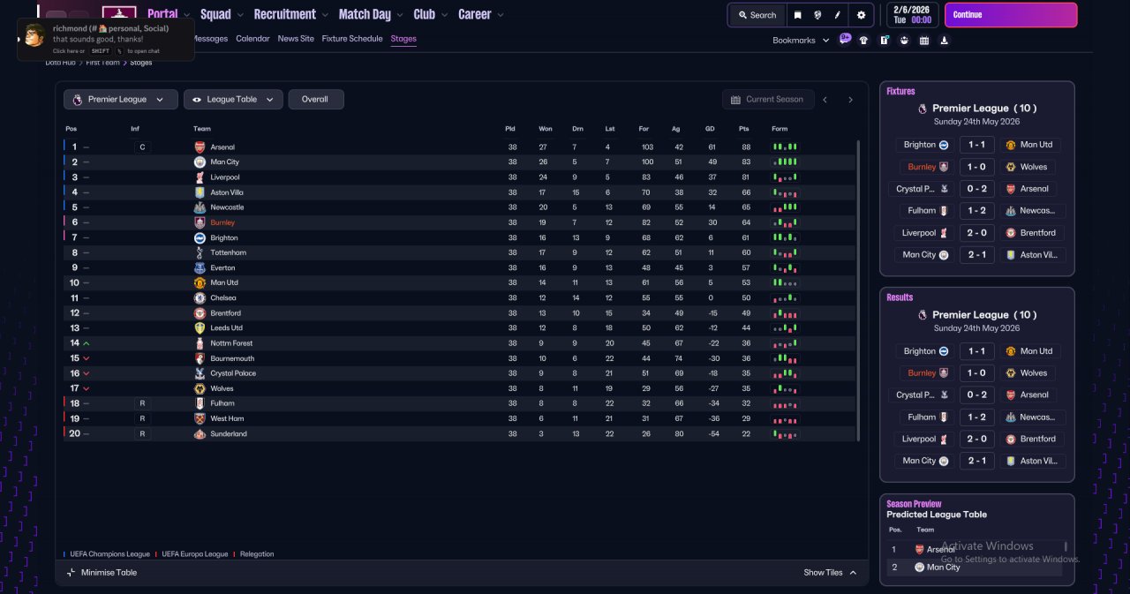The width and height of the screenshot is (1130, 594).
Task: Expand the Match Day menu chevron
Action: click(399, 15)
